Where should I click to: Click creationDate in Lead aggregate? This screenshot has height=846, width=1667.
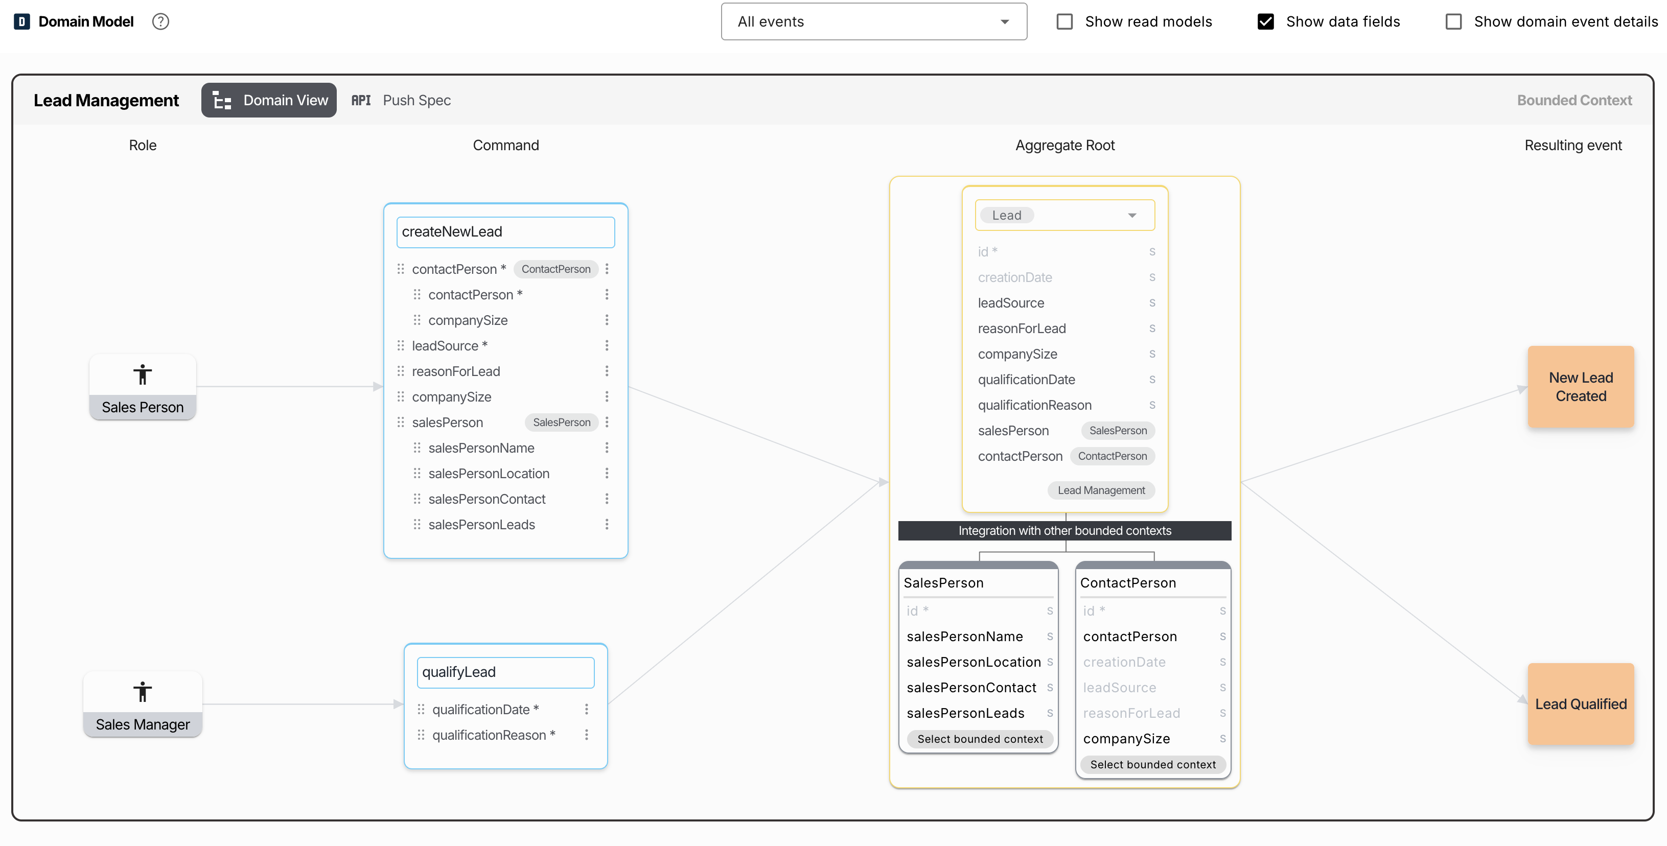[x=1014, y=277]
